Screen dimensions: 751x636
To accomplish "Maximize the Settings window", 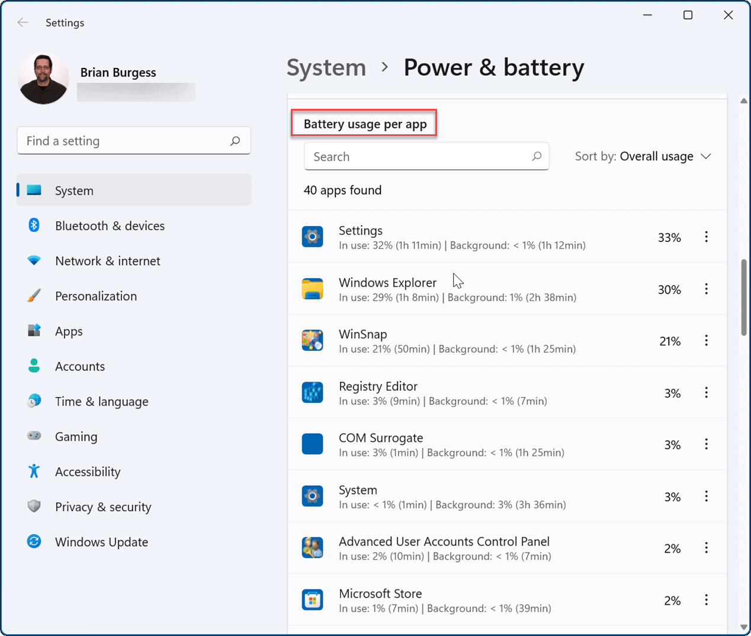I will click(x=688, y=15).
